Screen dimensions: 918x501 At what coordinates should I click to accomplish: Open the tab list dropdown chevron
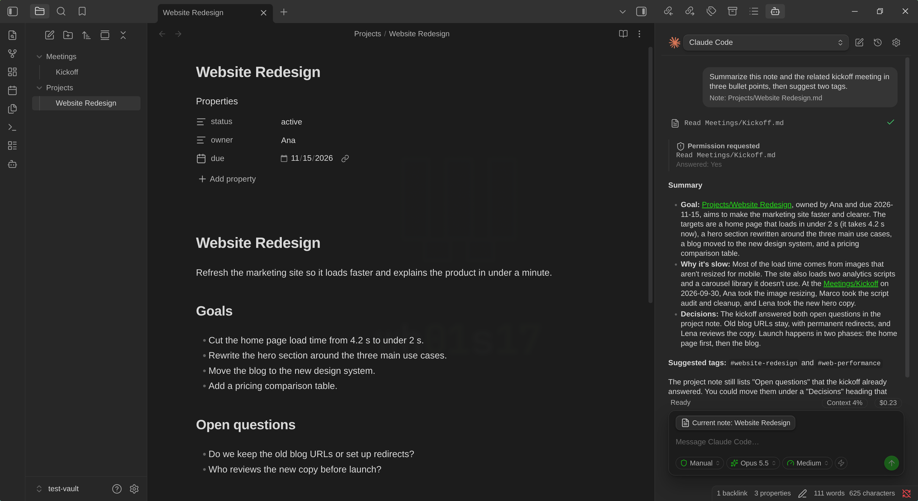(x=622, y=12)
